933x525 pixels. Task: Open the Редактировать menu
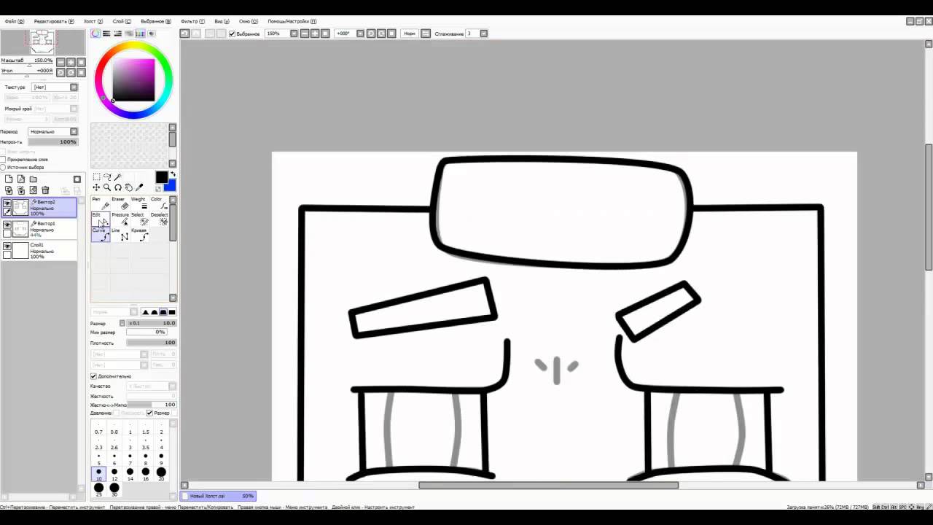[x=54, y=21]
